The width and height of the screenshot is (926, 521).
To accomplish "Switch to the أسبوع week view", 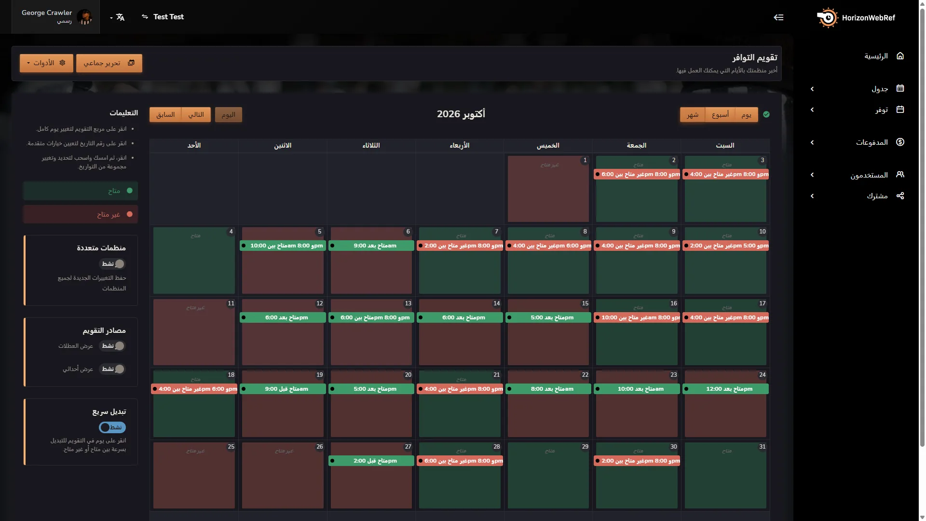I will point(720,115).
